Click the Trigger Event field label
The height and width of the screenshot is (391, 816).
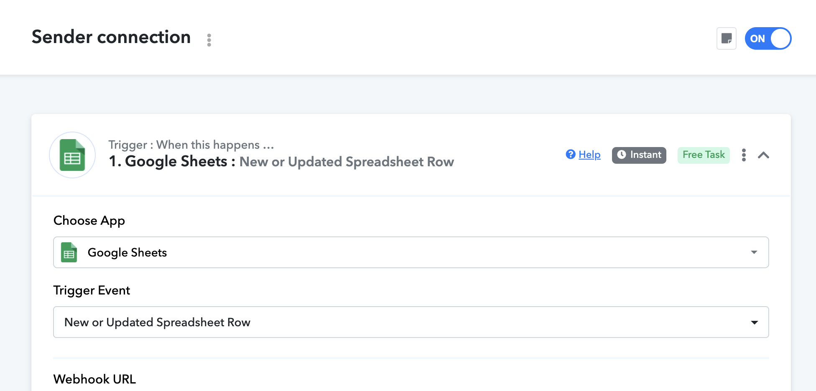(92, 290)
